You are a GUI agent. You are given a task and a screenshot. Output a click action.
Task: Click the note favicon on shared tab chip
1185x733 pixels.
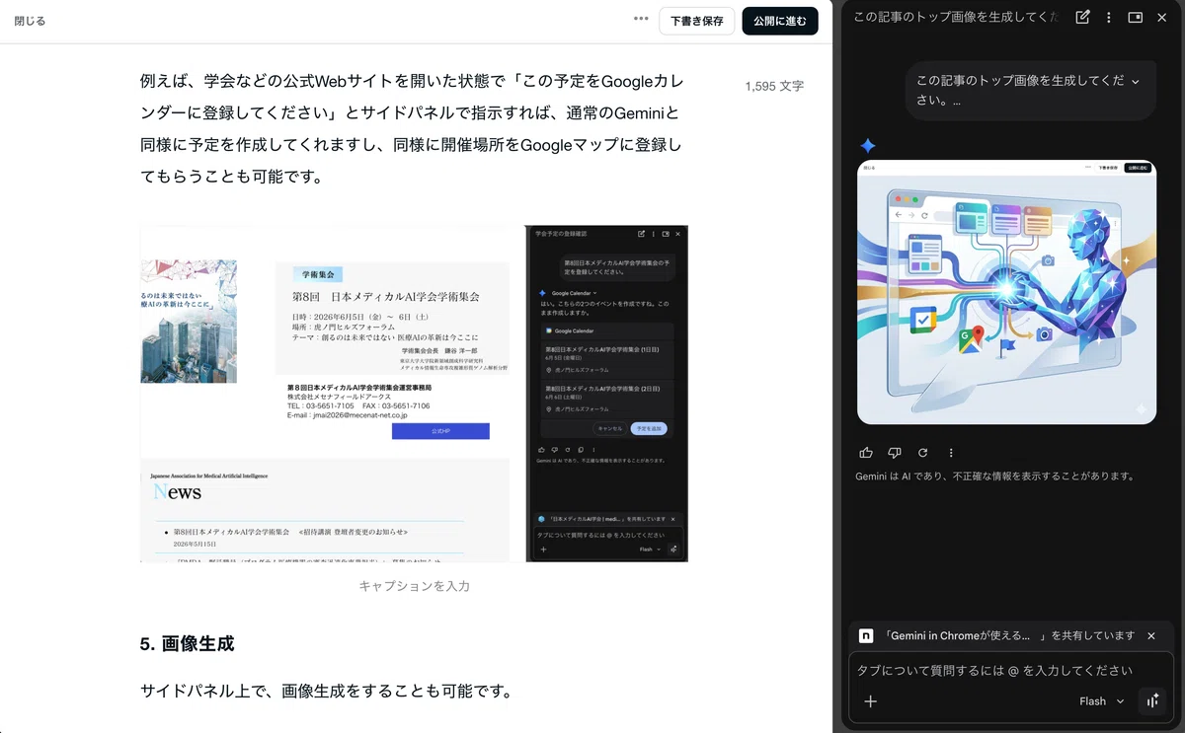tap(866, 636)
